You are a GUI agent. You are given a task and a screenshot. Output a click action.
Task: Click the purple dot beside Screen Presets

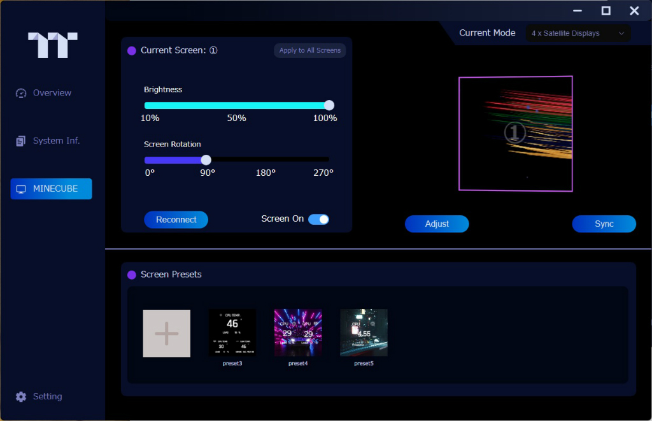pos(132,275)
